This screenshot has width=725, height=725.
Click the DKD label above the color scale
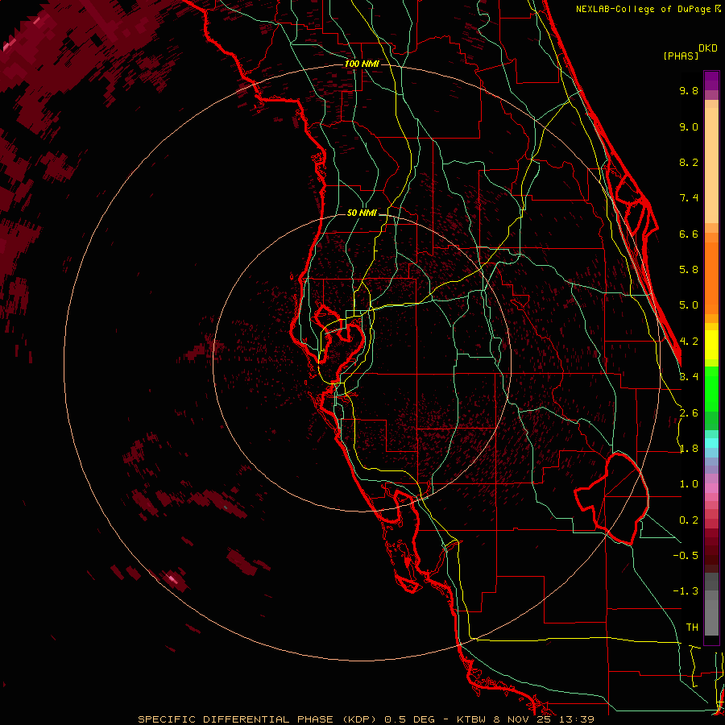(x=707, y=48)
